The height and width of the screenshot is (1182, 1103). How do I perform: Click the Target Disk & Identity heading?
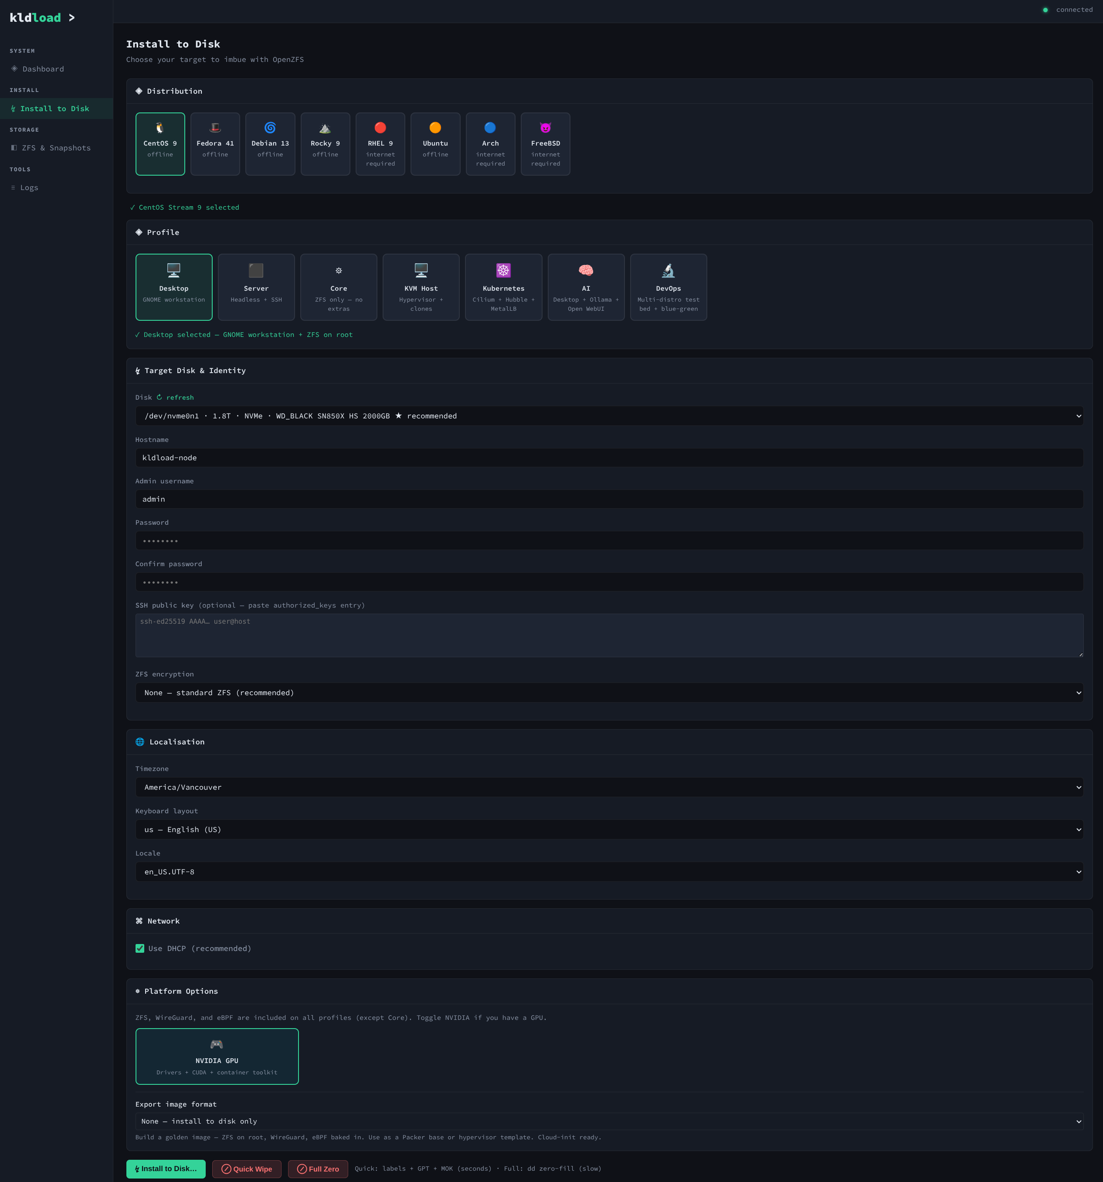[x=190, y=370]
